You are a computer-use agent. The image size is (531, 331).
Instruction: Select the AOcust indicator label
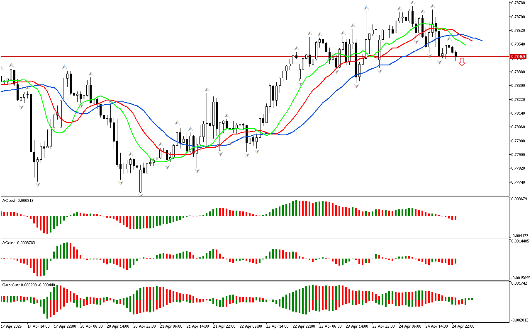pos(18,200)
